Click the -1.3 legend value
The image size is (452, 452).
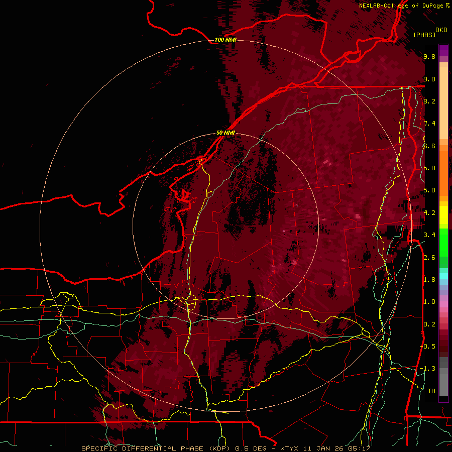click(x=427, y=369)
